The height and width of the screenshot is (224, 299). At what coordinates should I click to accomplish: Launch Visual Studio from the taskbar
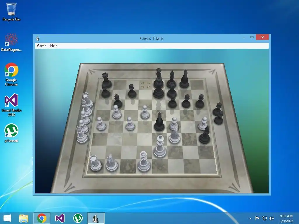pos(60,218)
